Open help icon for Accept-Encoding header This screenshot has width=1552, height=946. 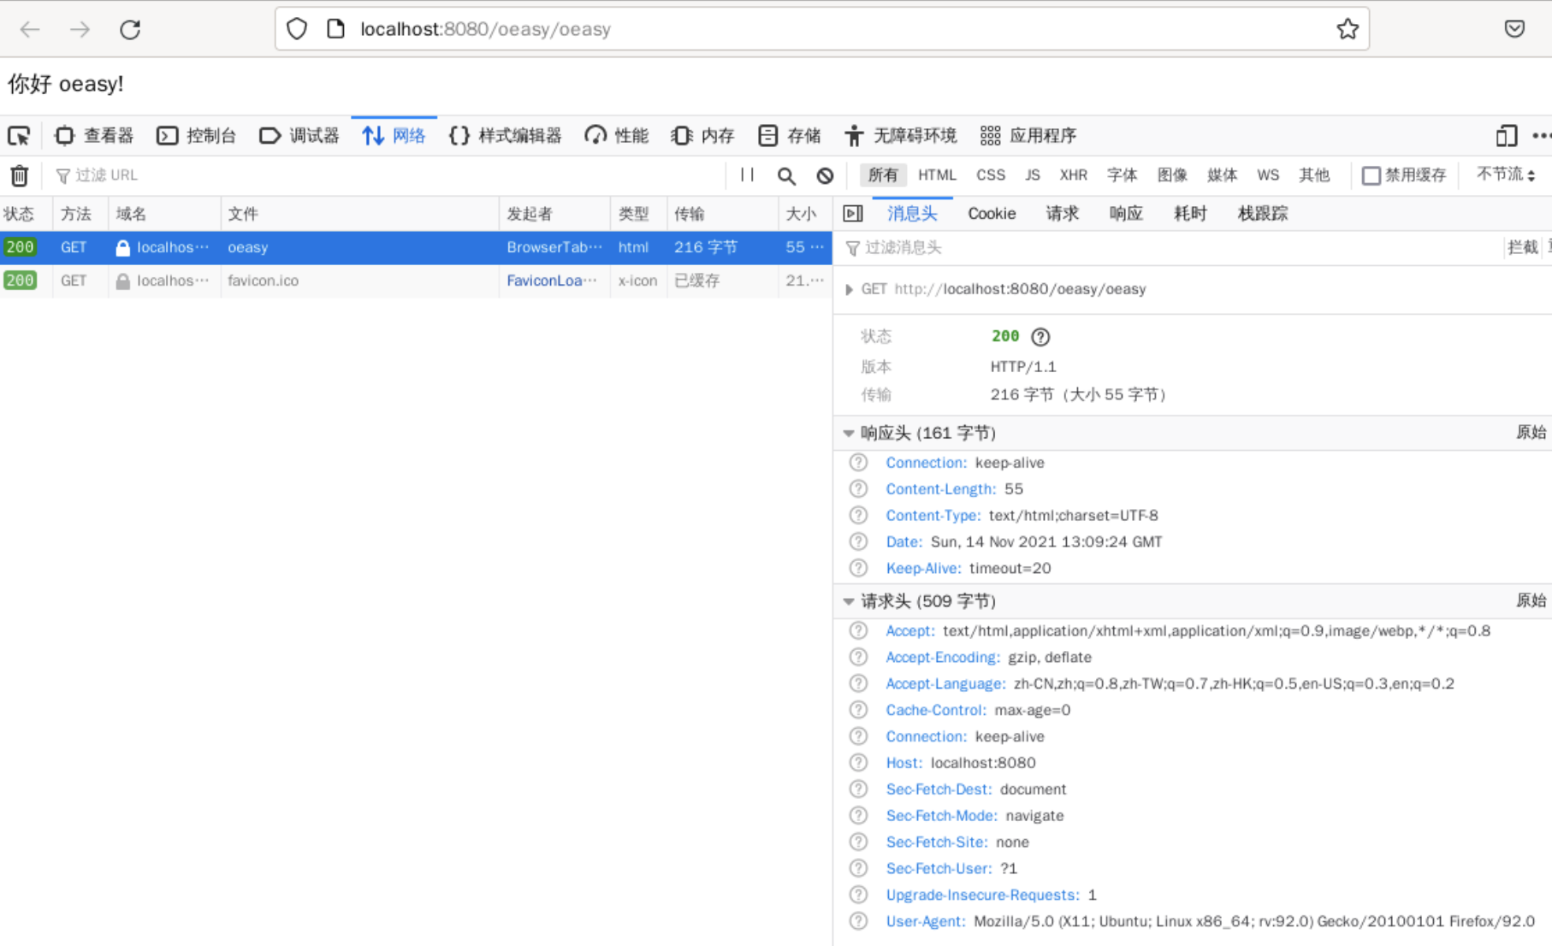click(858, 657)
